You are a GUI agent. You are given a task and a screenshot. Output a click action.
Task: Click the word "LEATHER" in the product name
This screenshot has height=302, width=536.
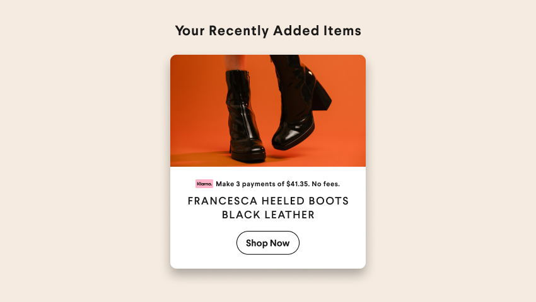click(289, 215)
